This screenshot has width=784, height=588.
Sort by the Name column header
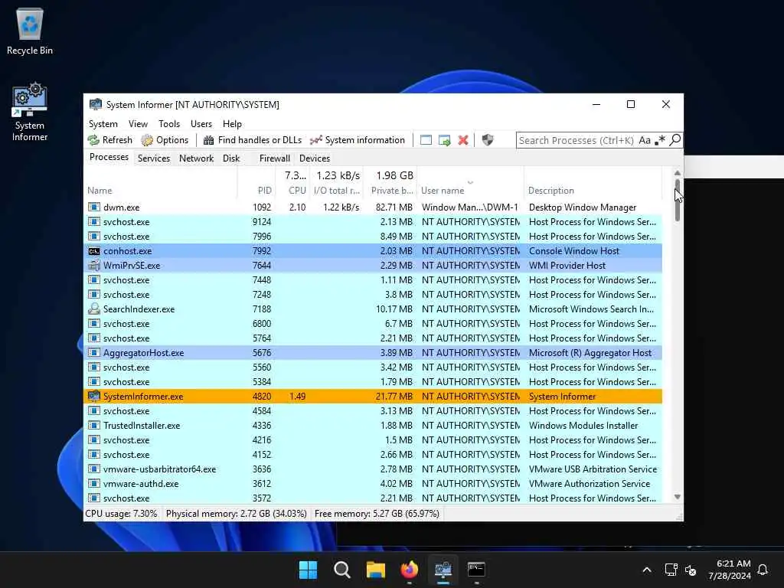(x=160, y=190)
